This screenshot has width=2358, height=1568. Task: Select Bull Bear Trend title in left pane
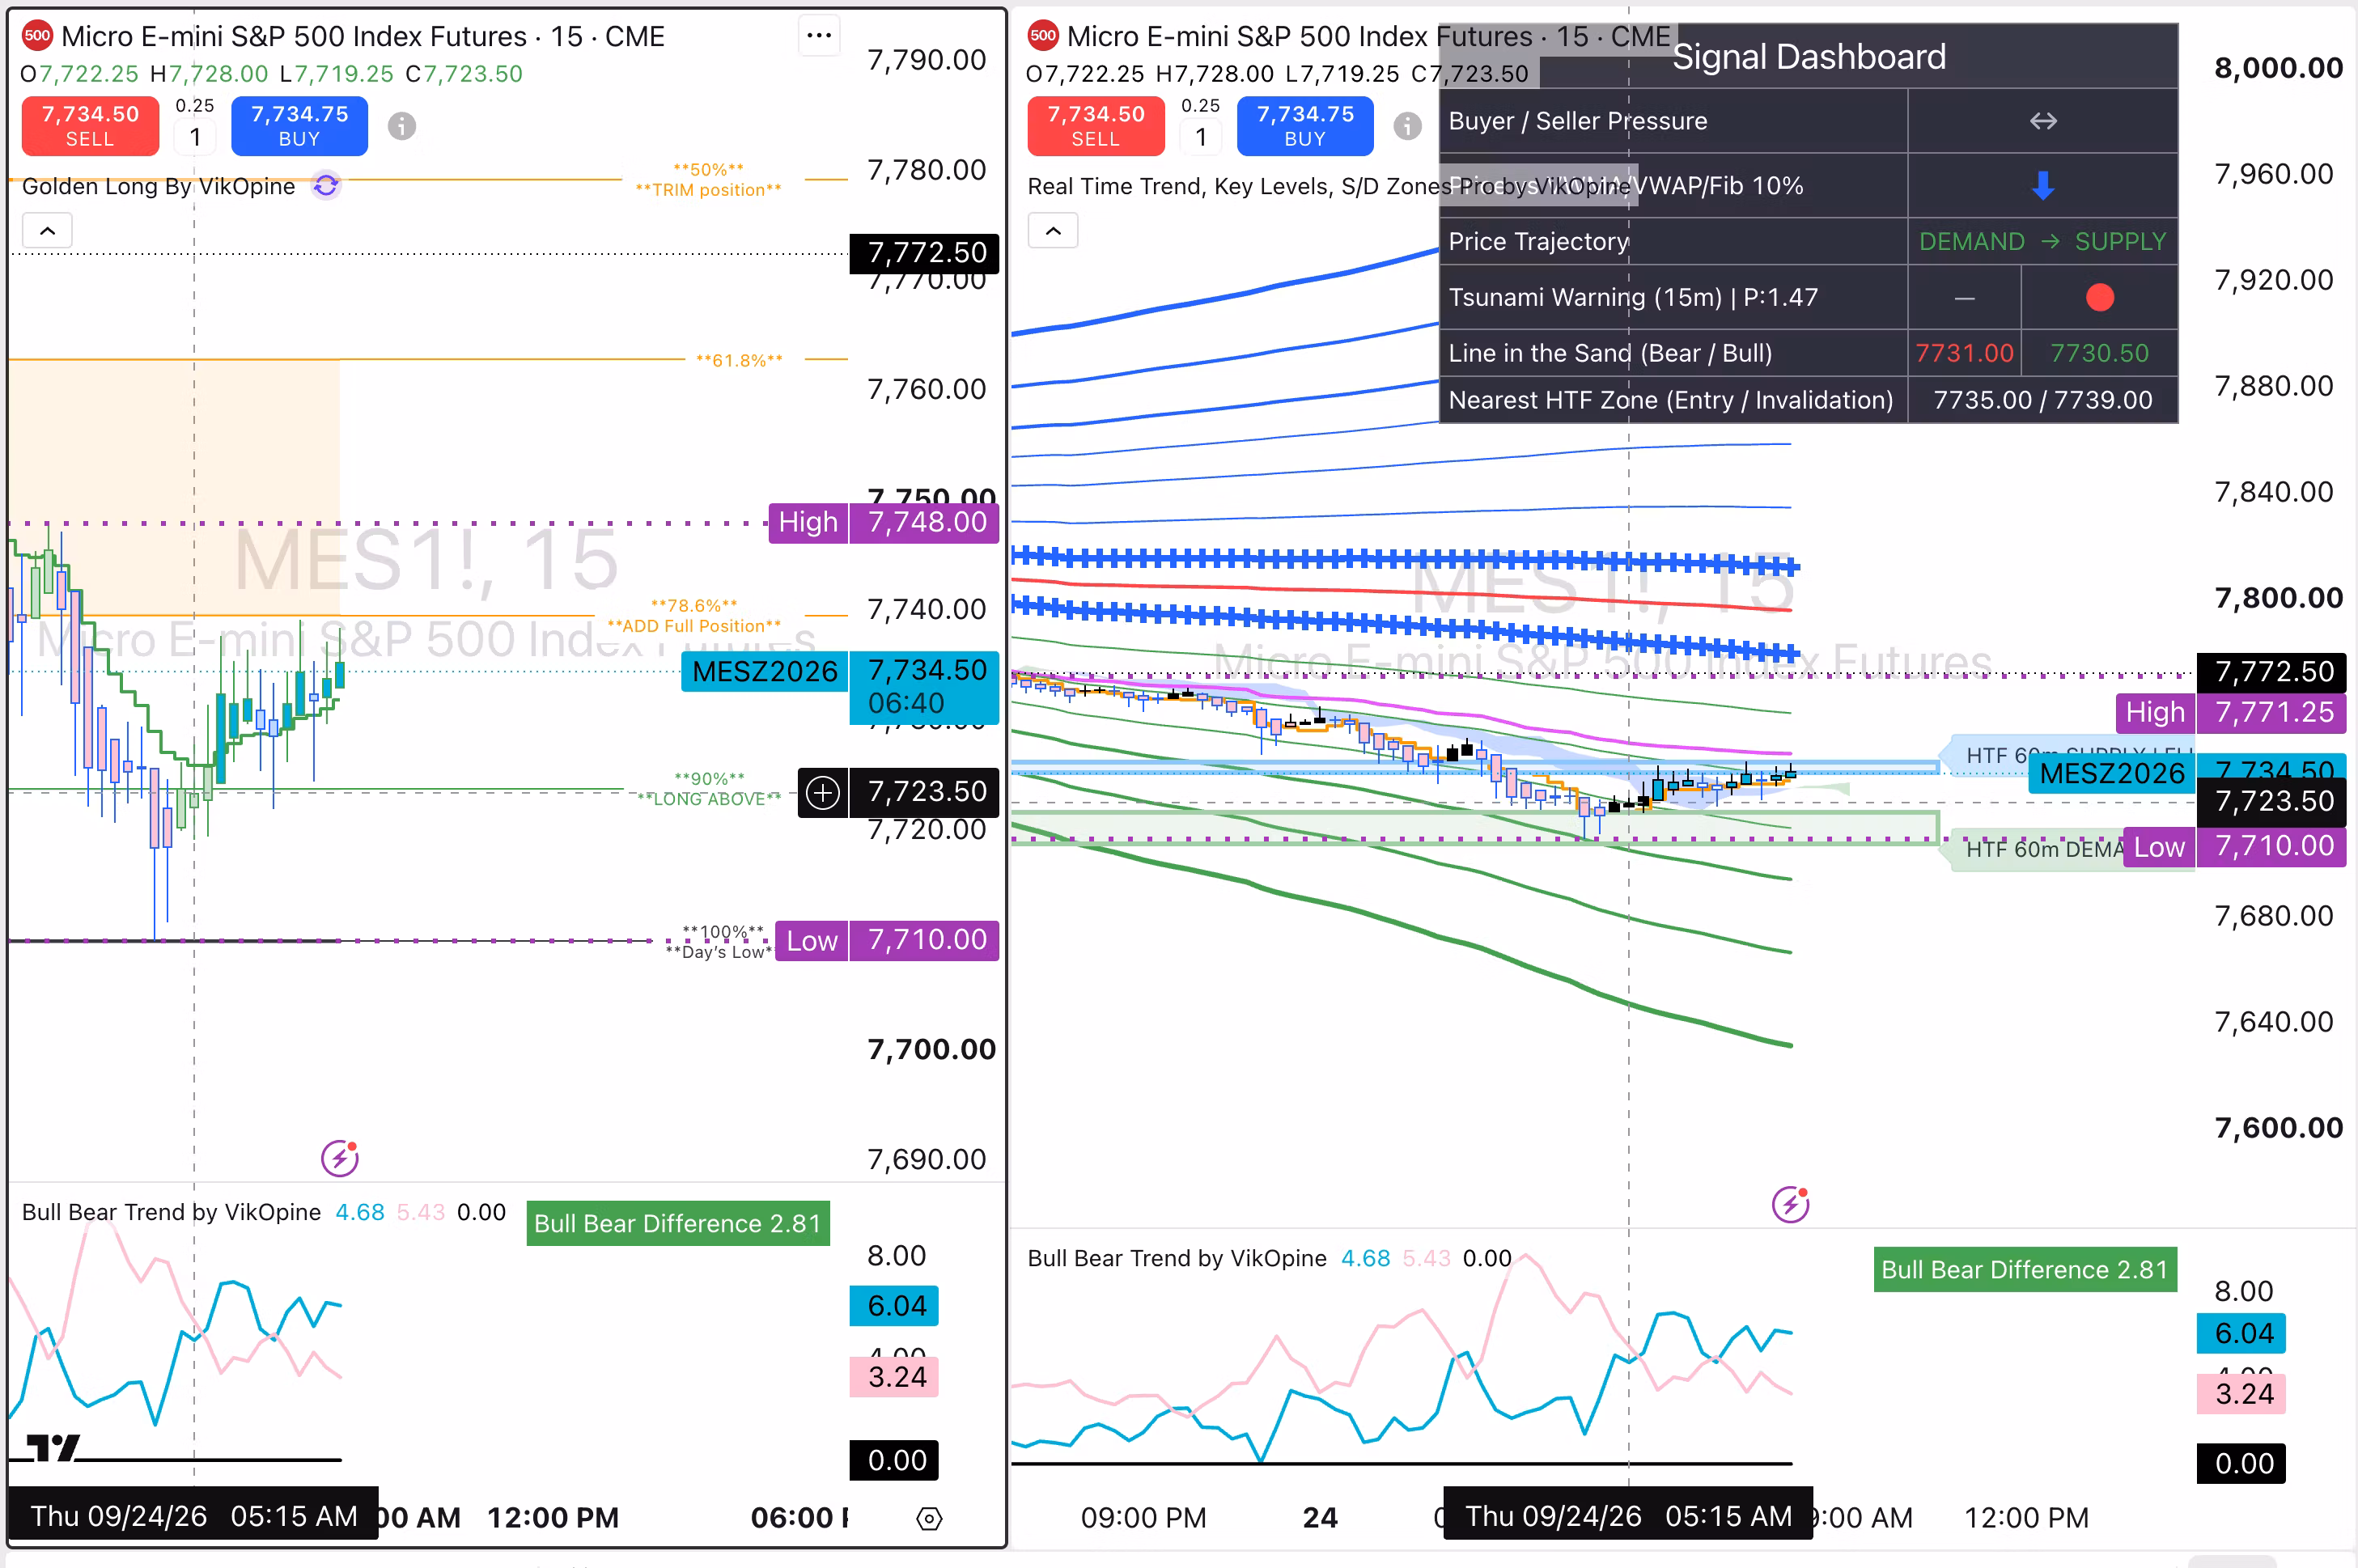171,1212
